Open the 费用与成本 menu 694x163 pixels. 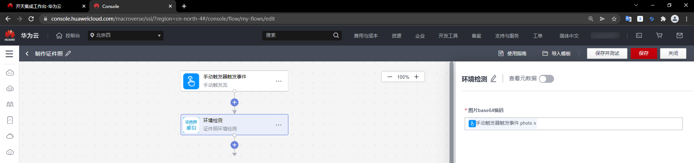366,36
